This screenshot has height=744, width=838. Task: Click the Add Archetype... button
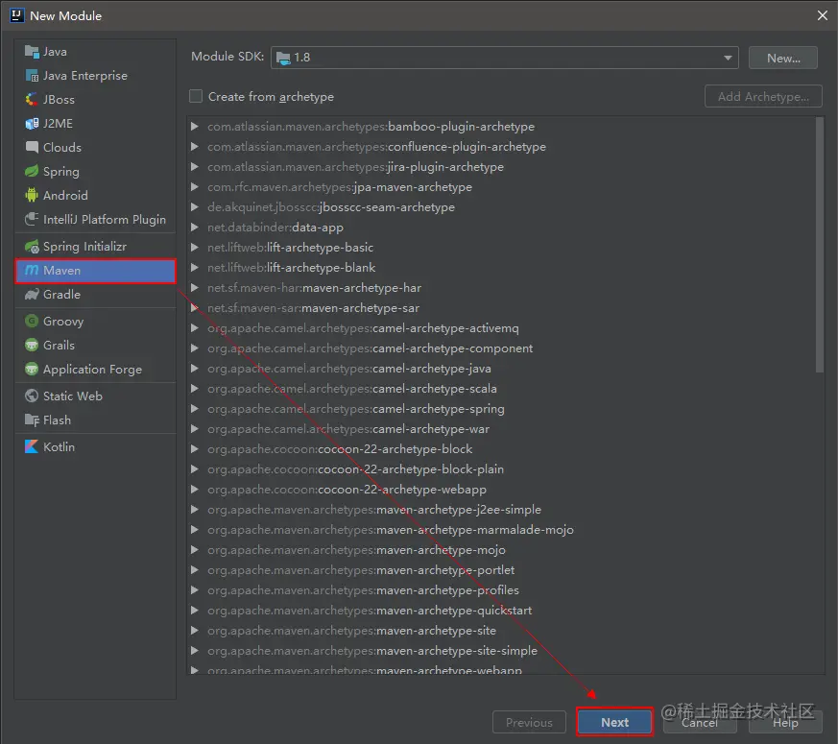[x=763, y=96]
